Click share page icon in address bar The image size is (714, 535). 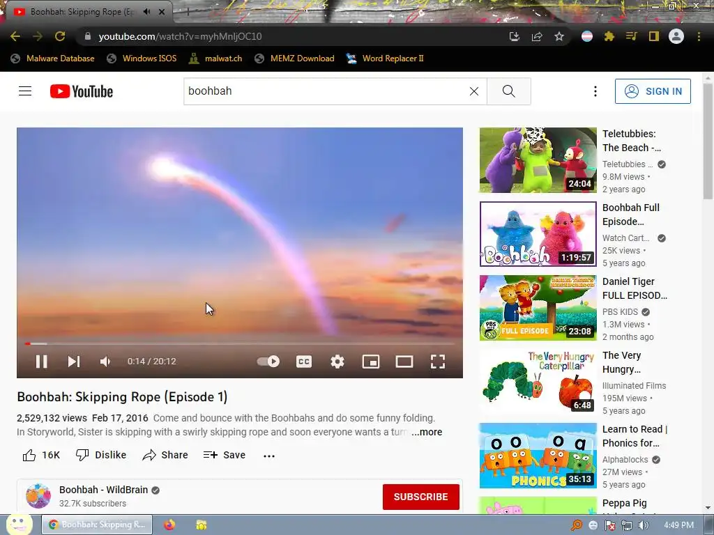537,36
